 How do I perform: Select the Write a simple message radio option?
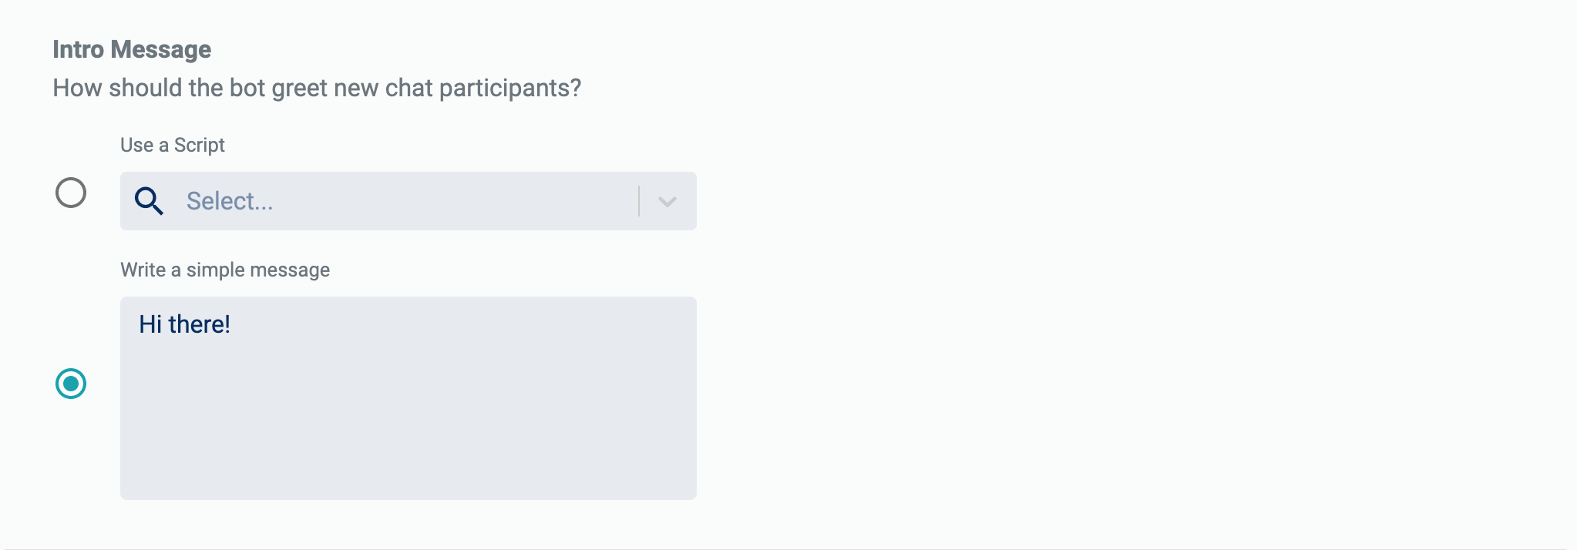[x=71, y=384]
